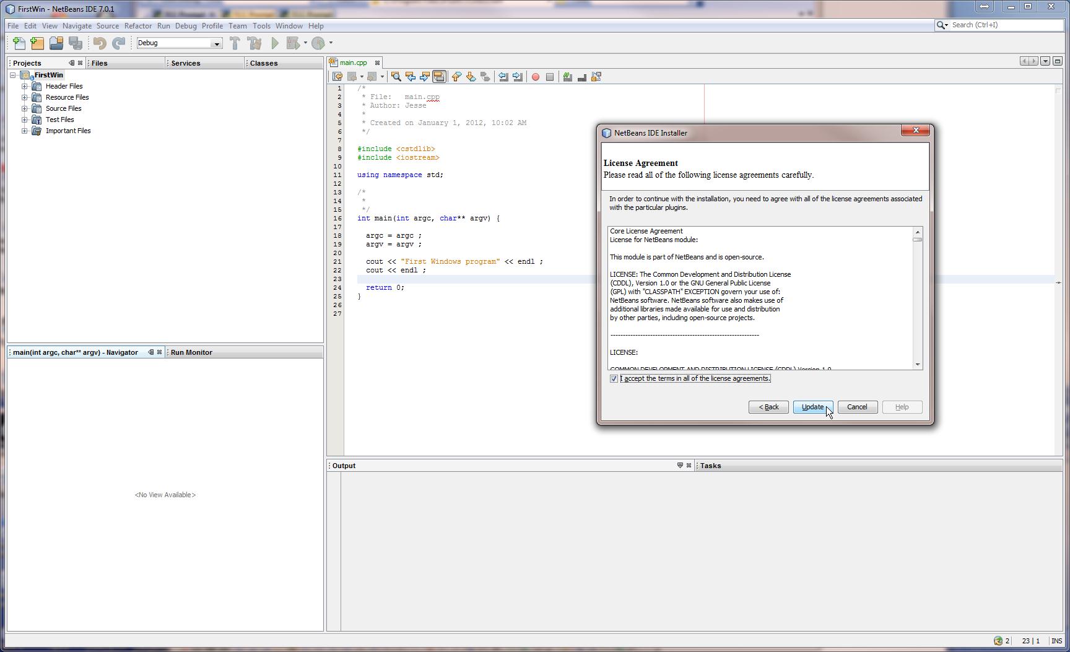
Task: Click the Redo arrow icon
Action: [x=118, y=43]
